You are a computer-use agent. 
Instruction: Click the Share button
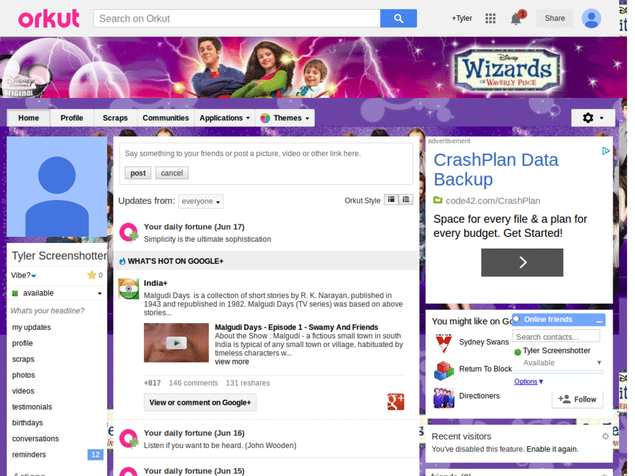click(554, 18)
